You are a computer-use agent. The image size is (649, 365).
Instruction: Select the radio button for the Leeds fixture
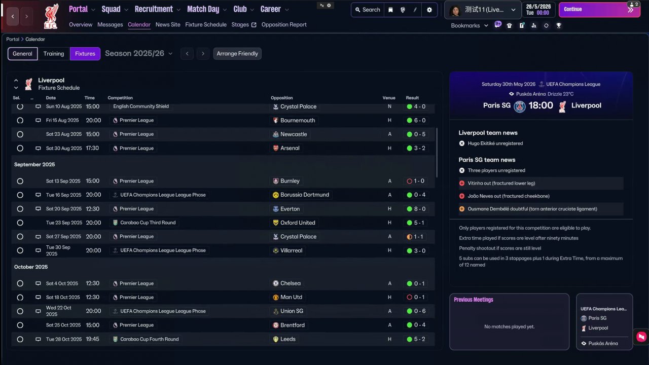[20, 339]
